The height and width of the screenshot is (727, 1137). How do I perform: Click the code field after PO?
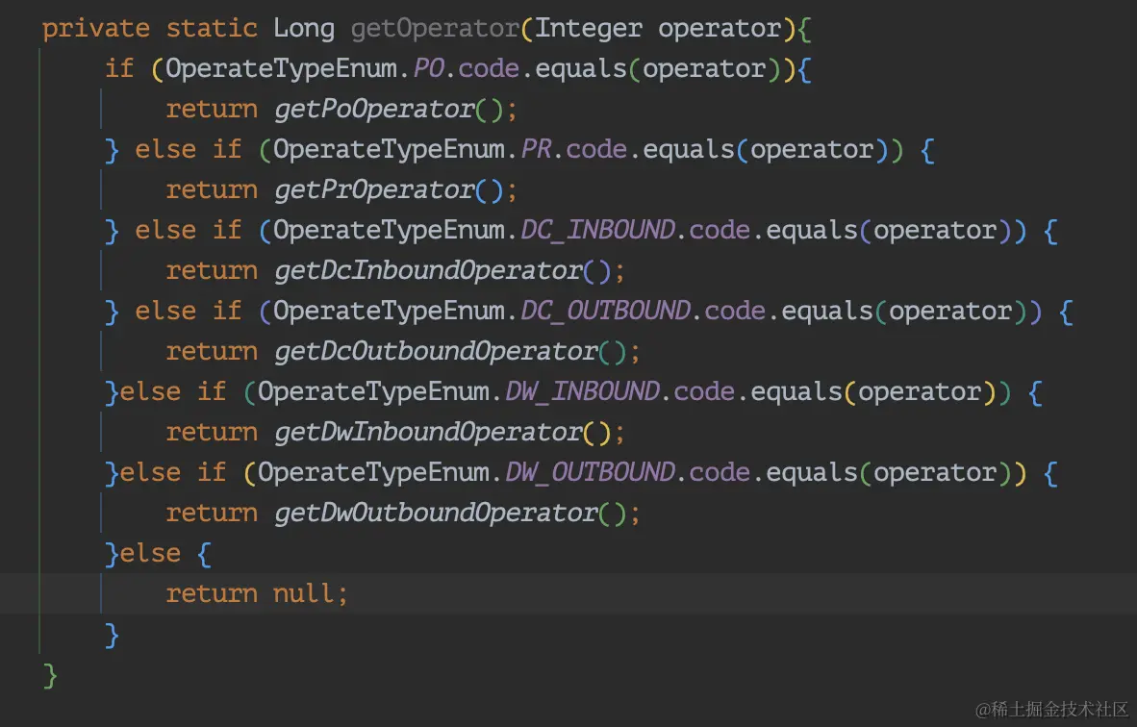pos(489,69)
